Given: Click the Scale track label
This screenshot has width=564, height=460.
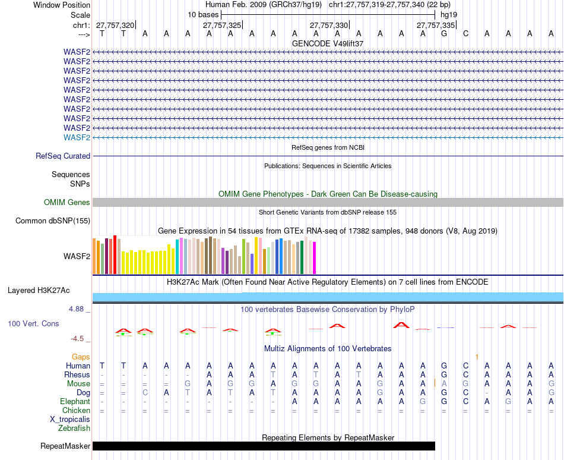Looking at the screenshot, I should 80,15.
